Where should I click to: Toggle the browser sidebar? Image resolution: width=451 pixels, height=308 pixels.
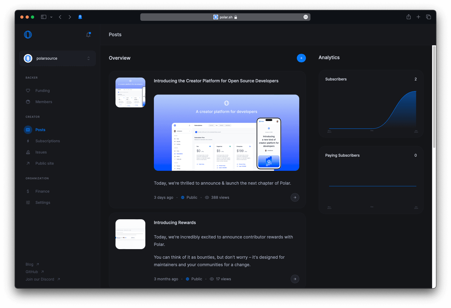point(44,17)
